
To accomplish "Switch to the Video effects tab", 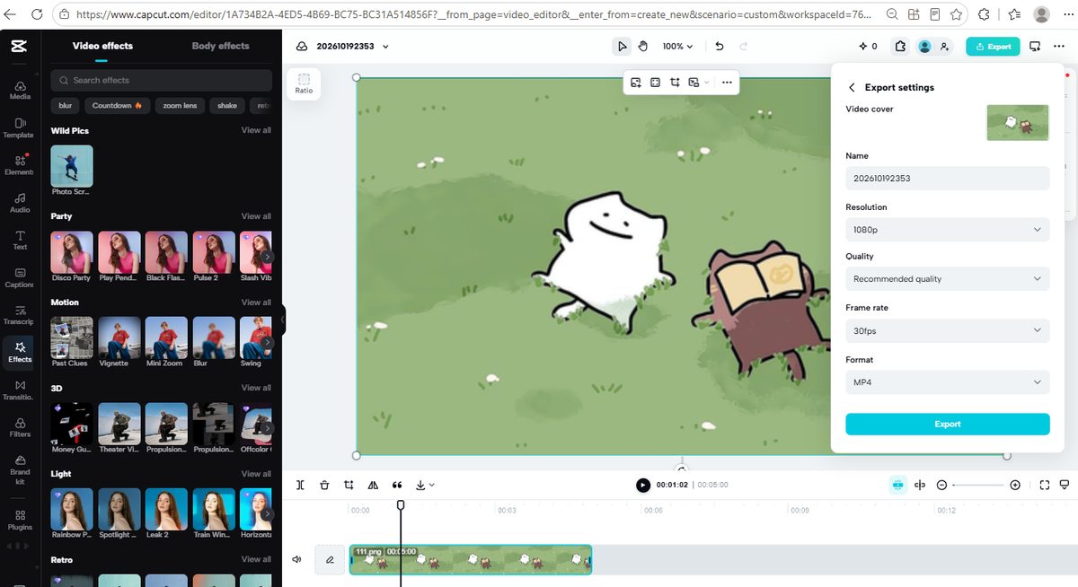I will point(102,46).
